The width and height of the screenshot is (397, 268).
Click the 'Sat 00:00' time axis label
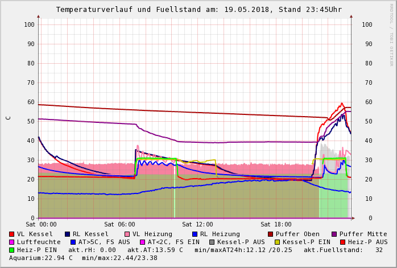point(41,224)
